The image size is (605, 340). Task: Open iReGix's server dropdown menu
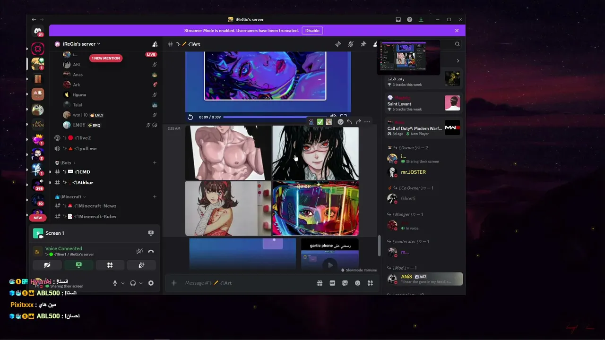point(81,44)
